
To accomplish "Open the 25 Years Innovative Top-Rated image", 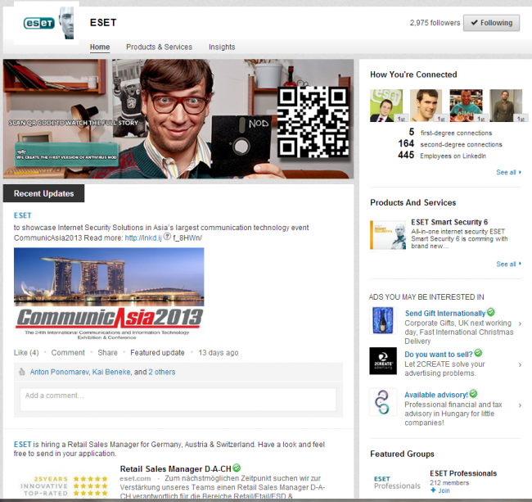I will click(65, 486).
